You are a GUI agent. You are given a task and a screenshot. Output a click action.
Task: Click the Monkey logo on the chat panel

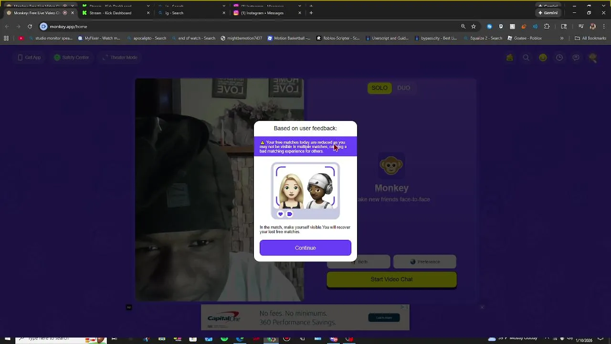[391, 165]
